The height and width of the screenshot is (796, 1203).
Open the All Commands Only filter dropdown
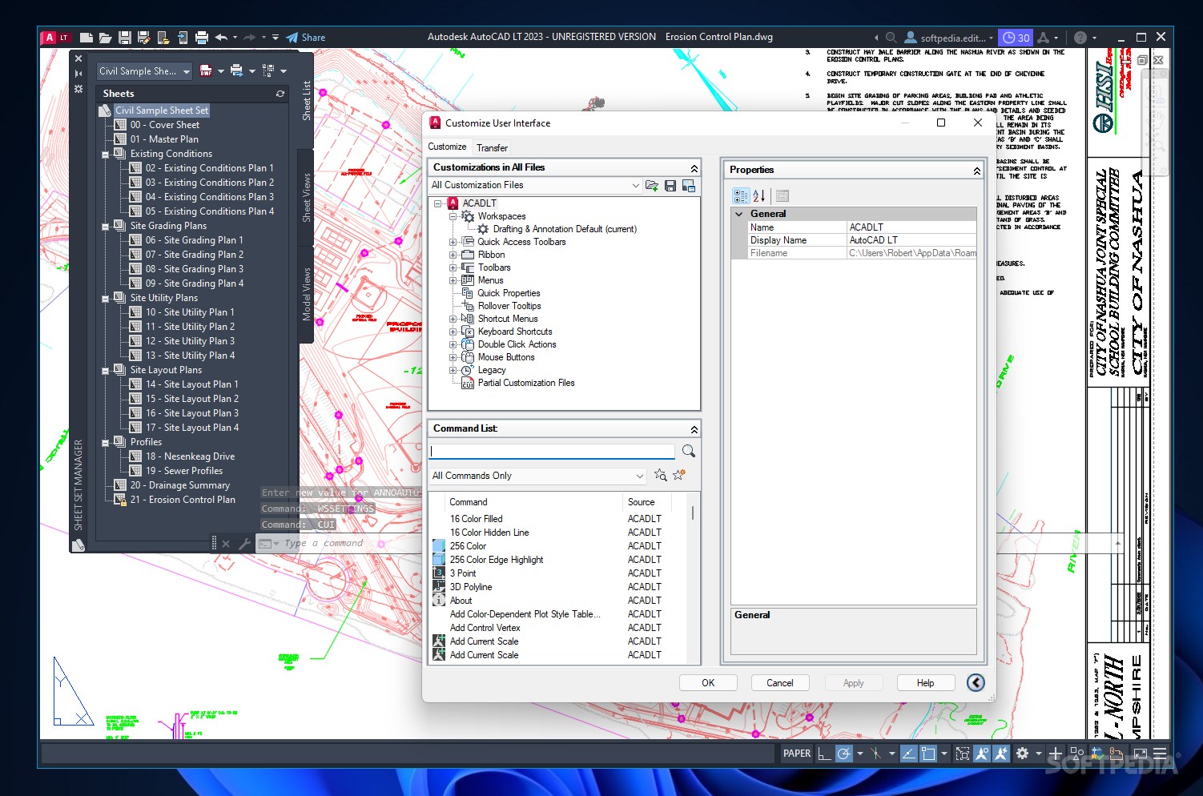coord(537,476)
